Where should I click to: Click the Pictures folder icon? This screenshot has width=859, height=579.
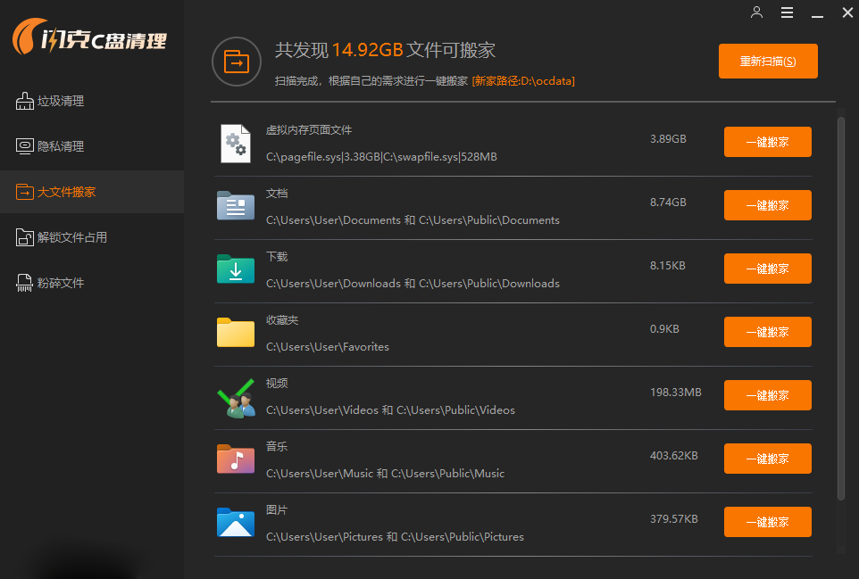pyautogui.click(x=236, y=523)
